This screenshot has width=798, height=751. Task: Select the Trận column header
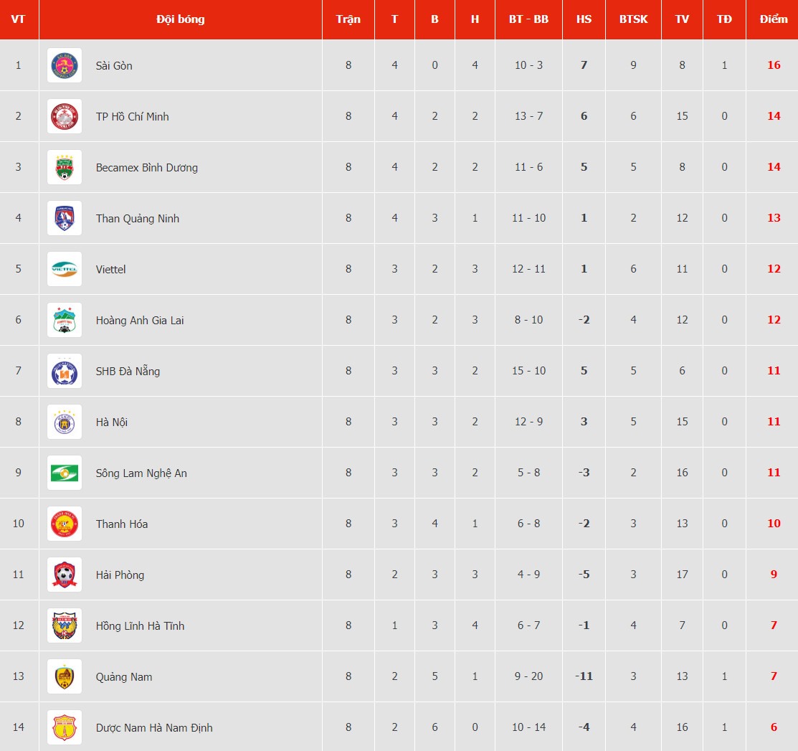[x=348, y=19]
